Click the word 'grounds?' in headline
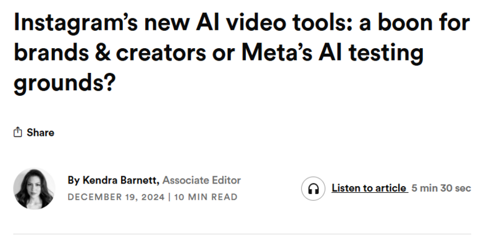The width and height of the screenshot is (494, 241). 65,82
